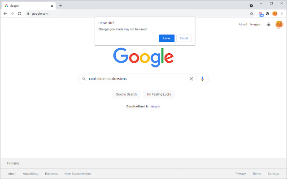The height and width of the screenshot is (179, 287).
Task: Clear the search box with X icon
Action: tap(191, 79)
